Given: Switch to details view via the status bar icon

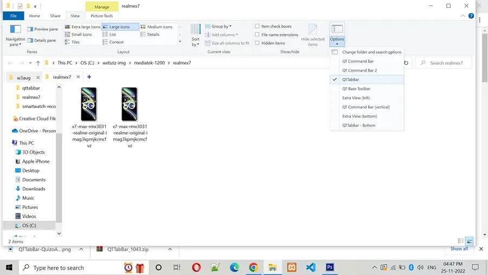Looking at the screenshot, I should (461, 241).
